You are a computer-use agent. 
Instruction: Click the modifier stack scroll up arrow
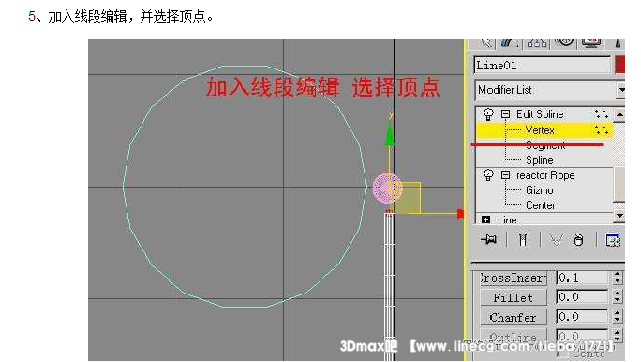(619, 115)
